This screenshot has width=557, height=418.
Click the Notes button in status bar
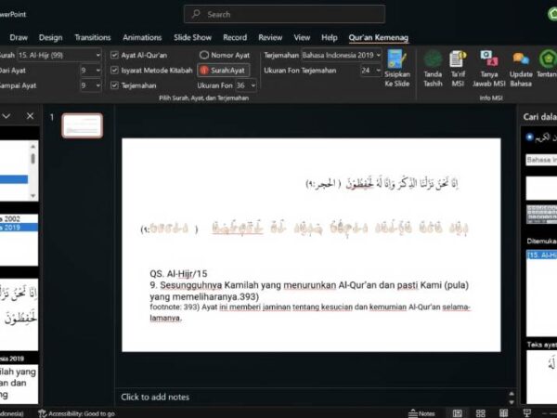[x=422, y=412]
